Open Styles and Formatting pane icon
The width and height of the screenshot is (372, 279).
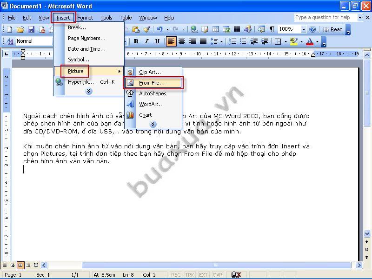pos(10,41)
